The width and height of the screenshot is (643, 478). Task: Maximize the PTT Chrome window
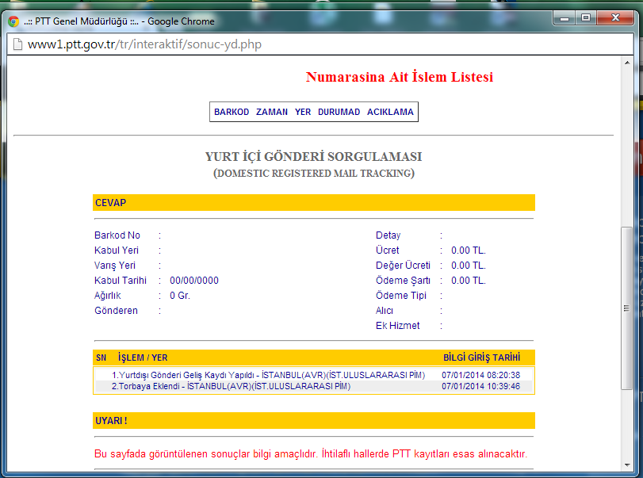click(x=586, y=18)
